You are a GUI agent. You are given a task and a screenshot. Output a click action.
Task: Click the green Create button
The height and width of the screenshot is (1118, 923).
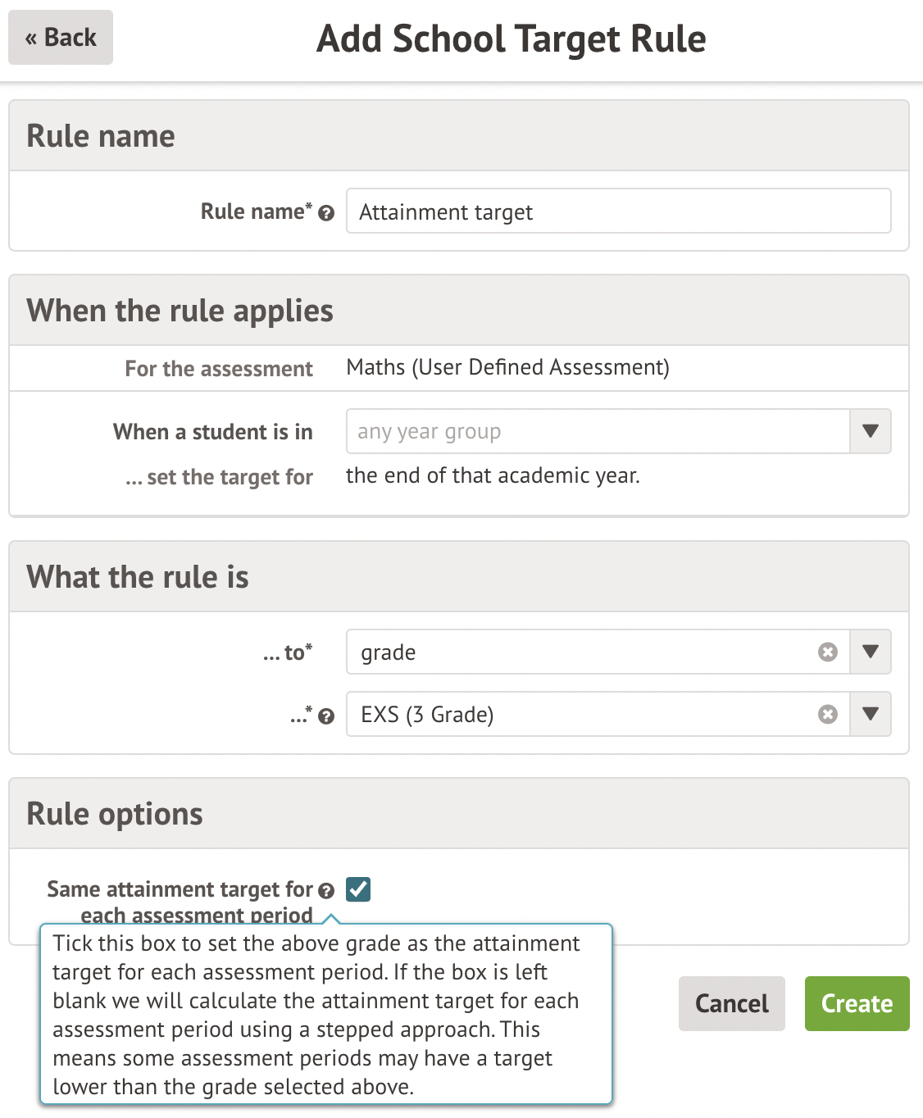tap(857, 1003)
